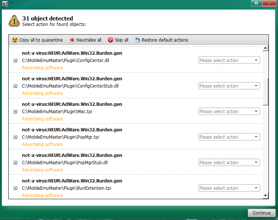The width and height of the screenshot is (278, 220).
Task: Expand the RunExtention.tpi detection entry
Action: click(15, 188)
